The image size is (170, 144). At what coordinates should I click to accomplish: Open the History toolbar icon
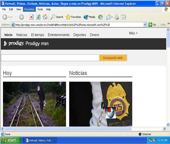(100, 17)
